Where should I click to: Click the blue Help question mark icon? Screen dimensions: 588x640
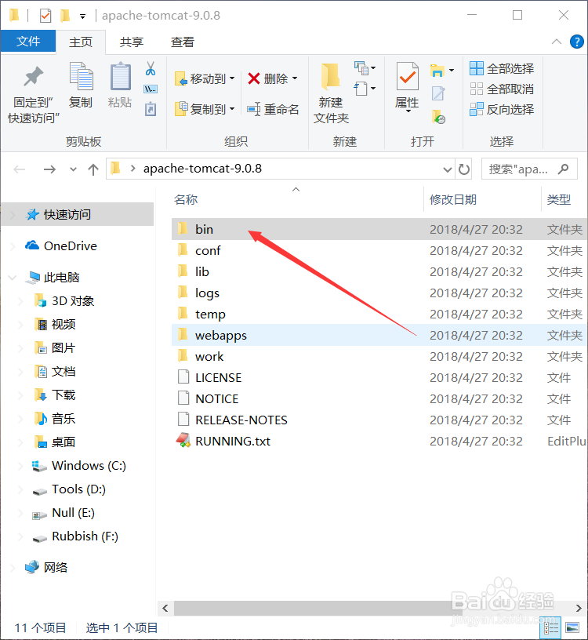click(576, 42)
